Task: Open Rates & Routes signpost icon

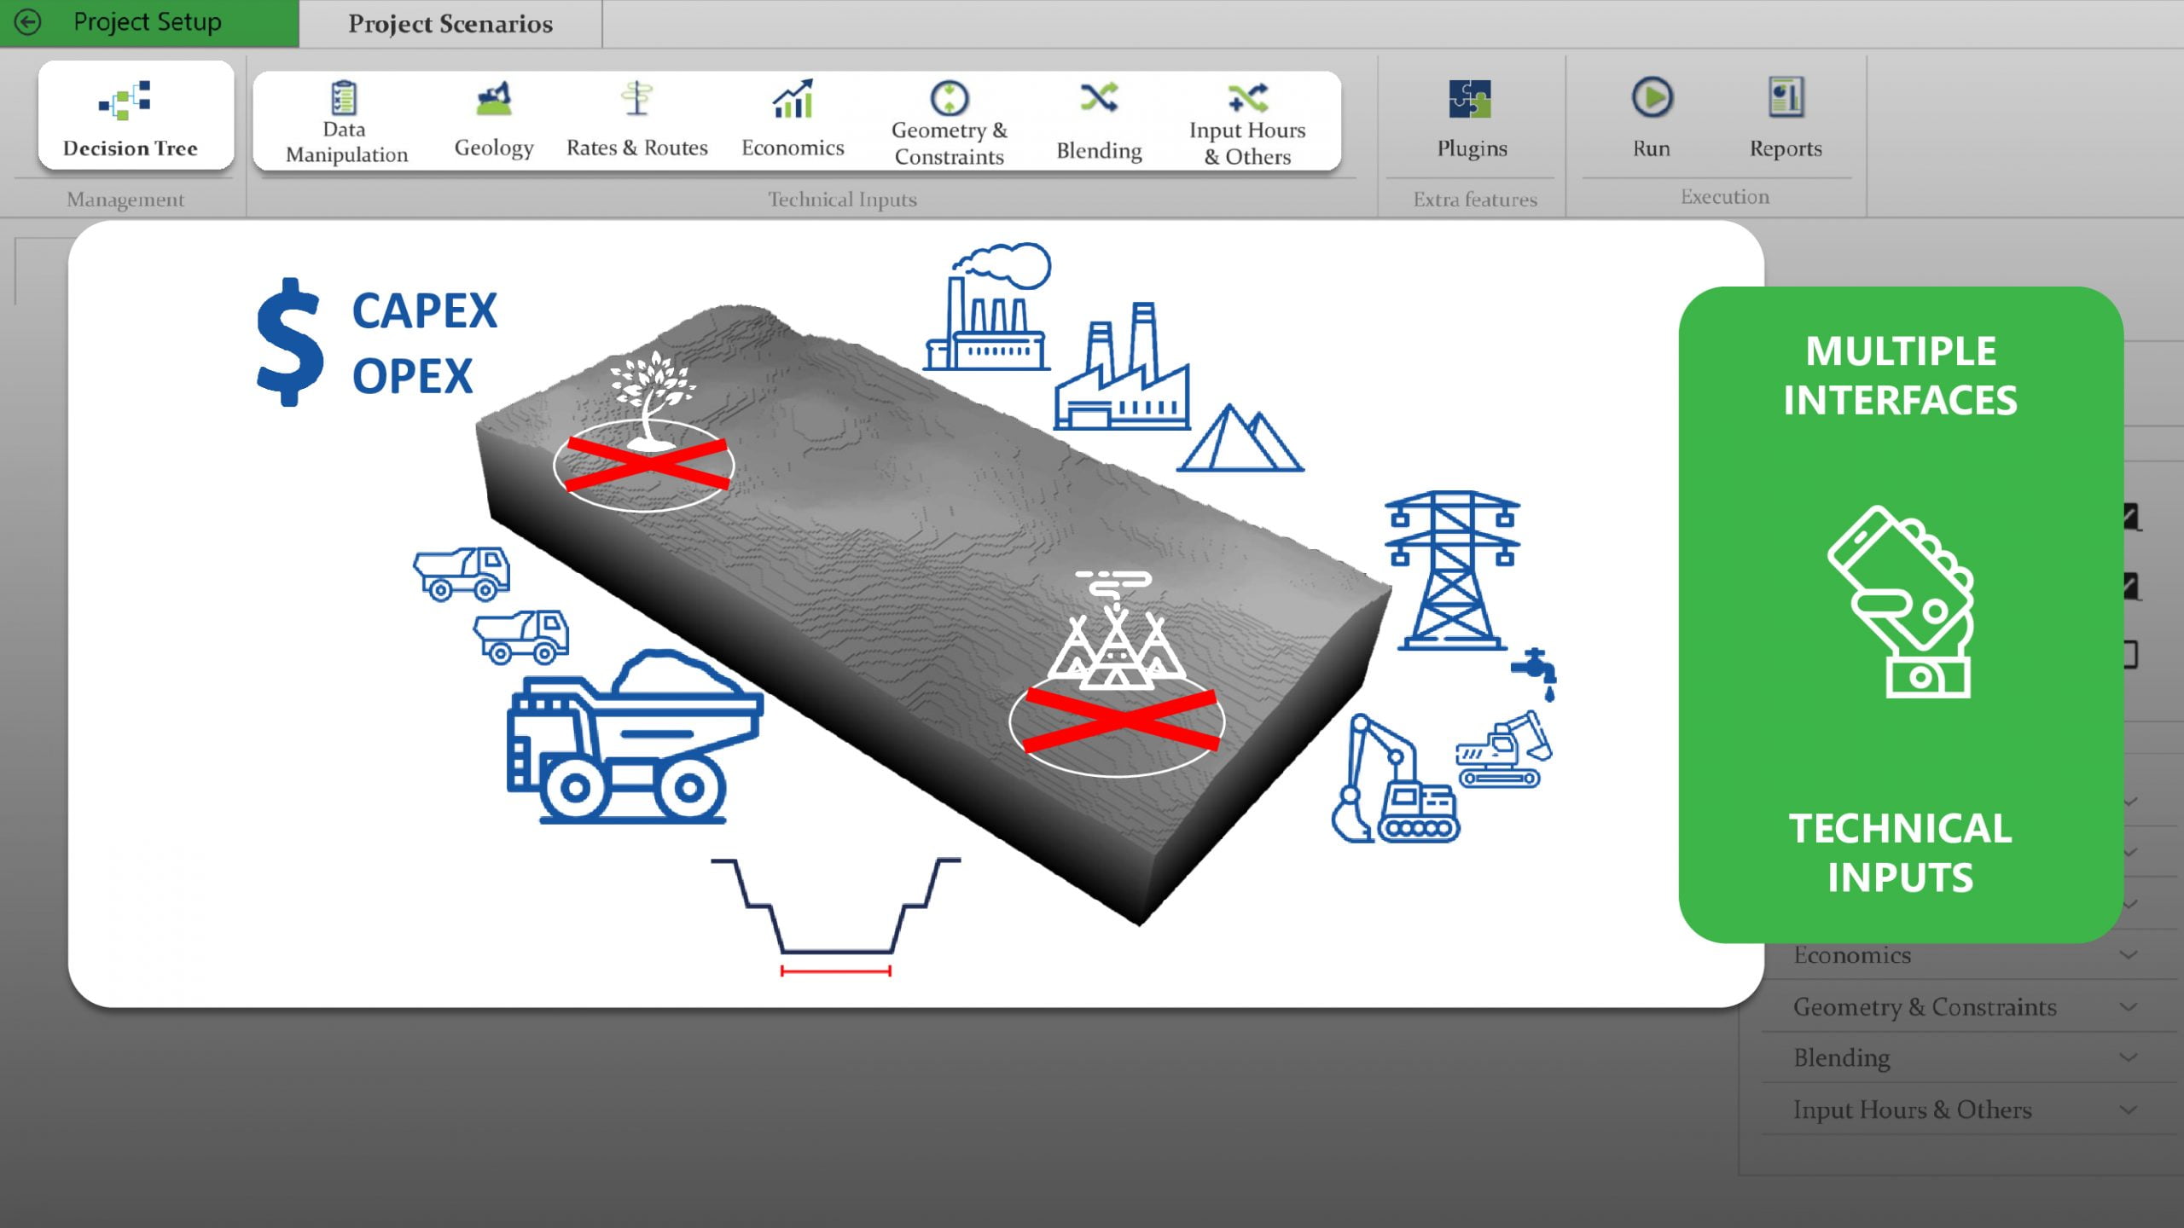Action: [636, 99]
